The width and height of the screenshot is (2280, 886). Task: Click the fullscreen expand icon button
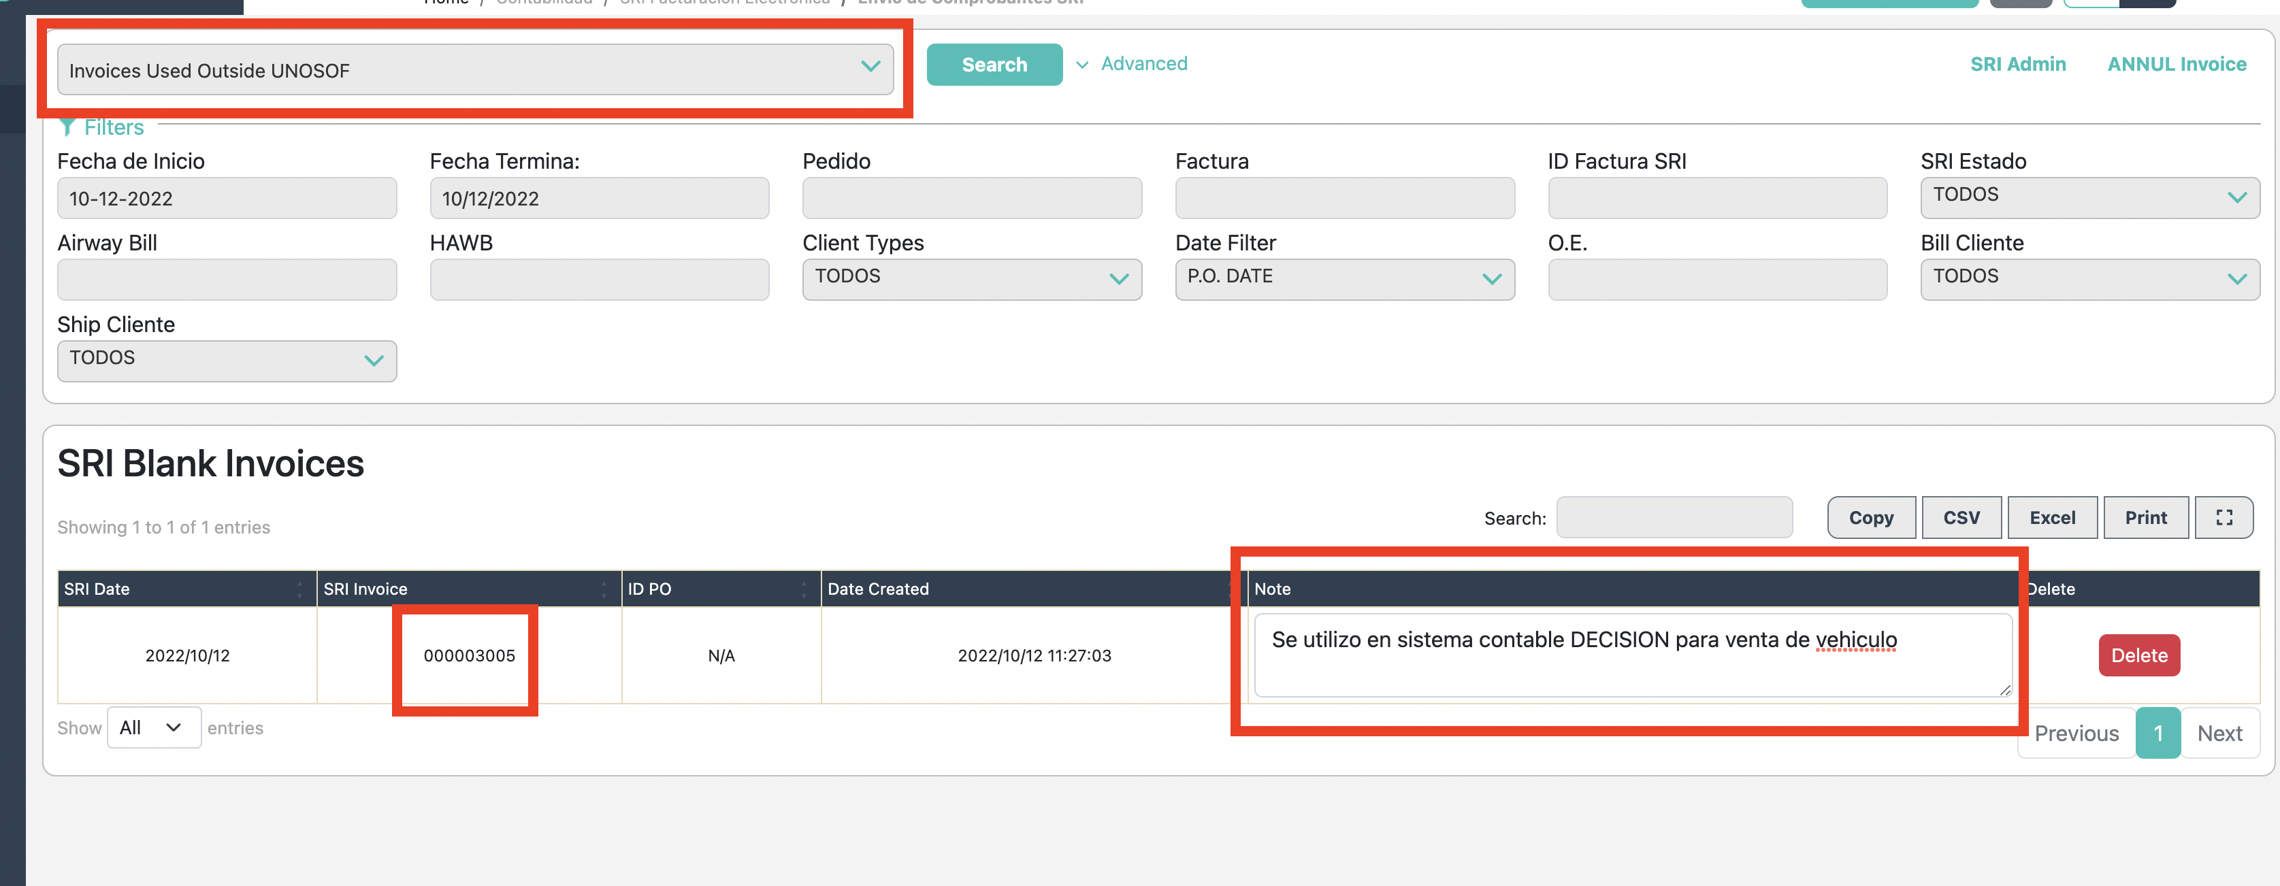point(2224,518)
